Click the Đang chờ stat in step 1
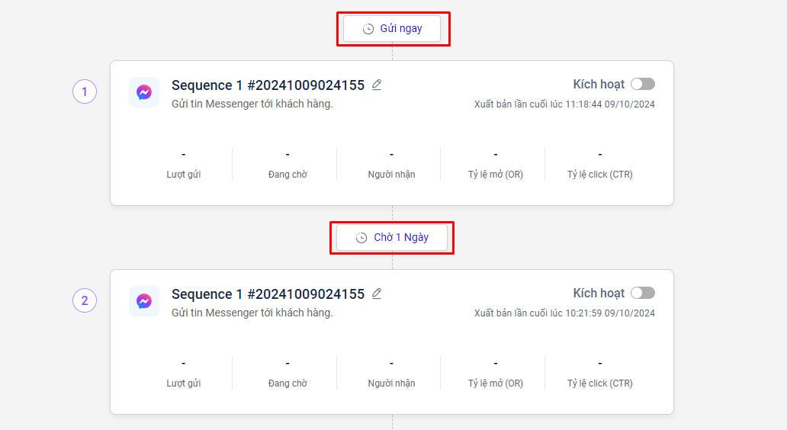Viewport: 787px width, 430px height. [x=287, y=165]
